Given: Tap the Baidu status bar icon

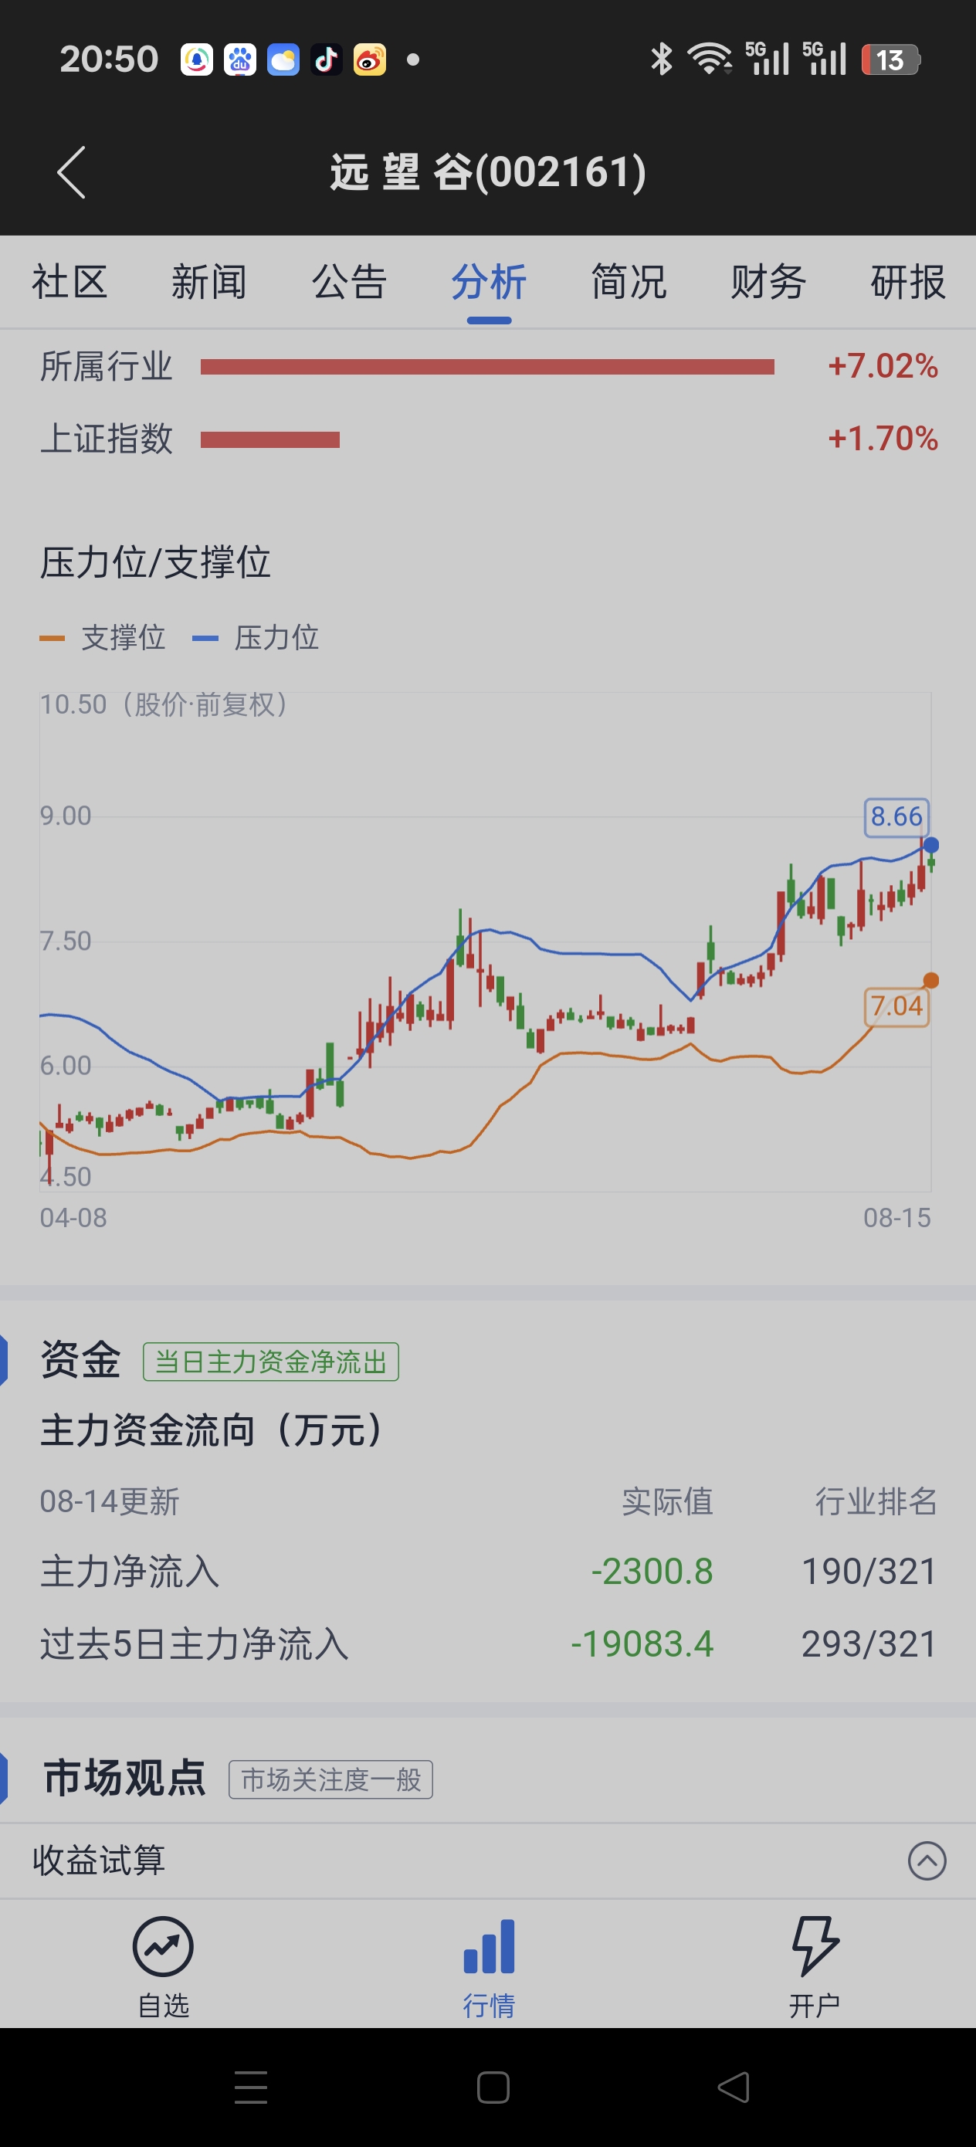Looking at the screenshot, I should (240, 60).
